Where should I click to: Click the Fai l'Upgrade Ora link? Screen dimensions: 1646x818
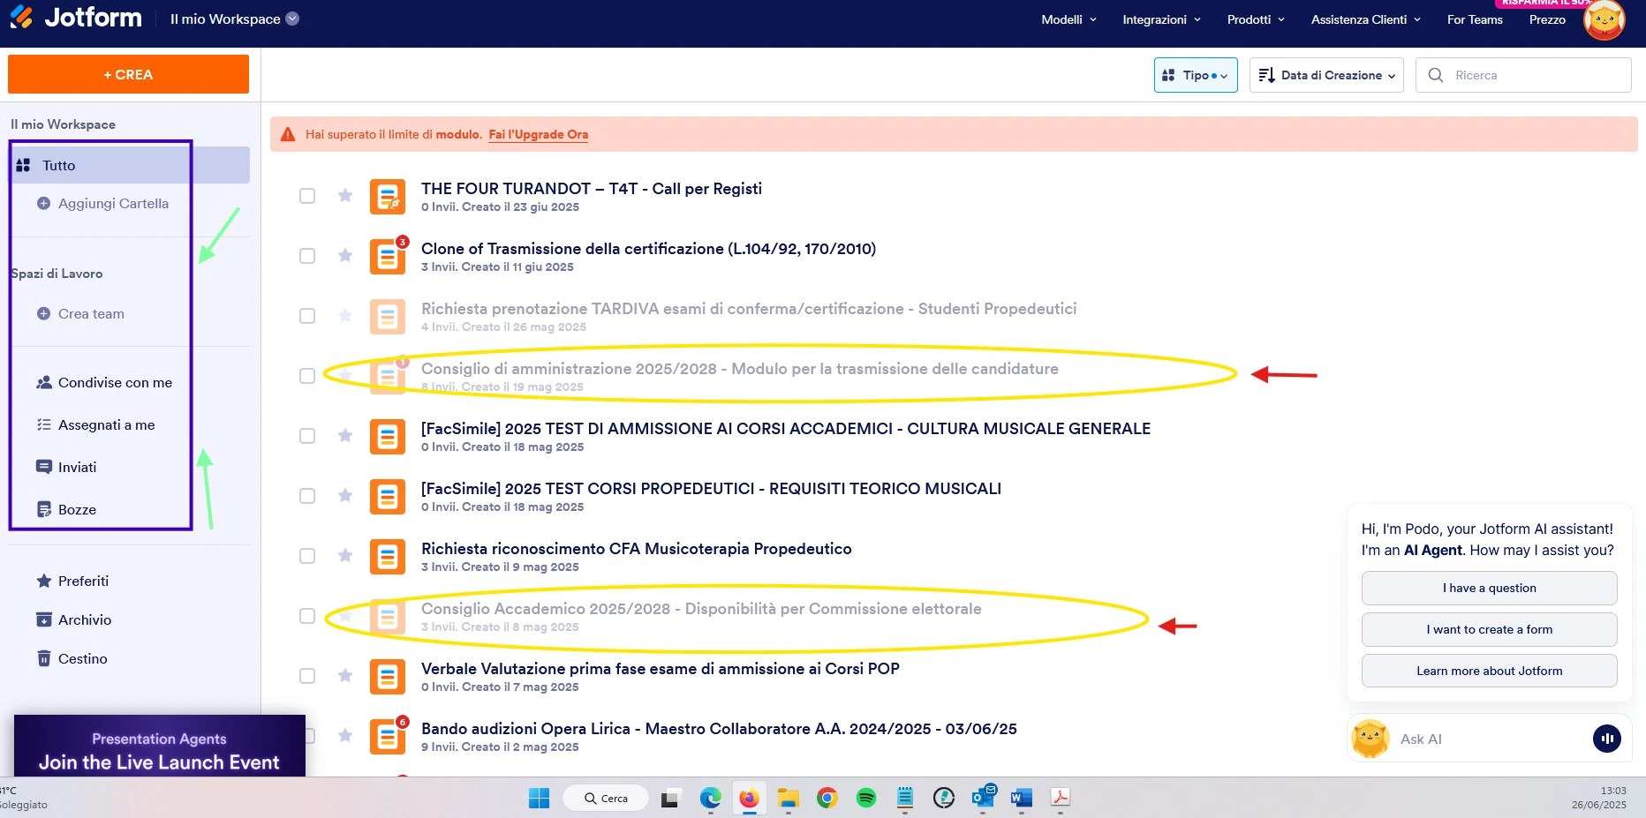pyautogui.click(x=538, y=134)
